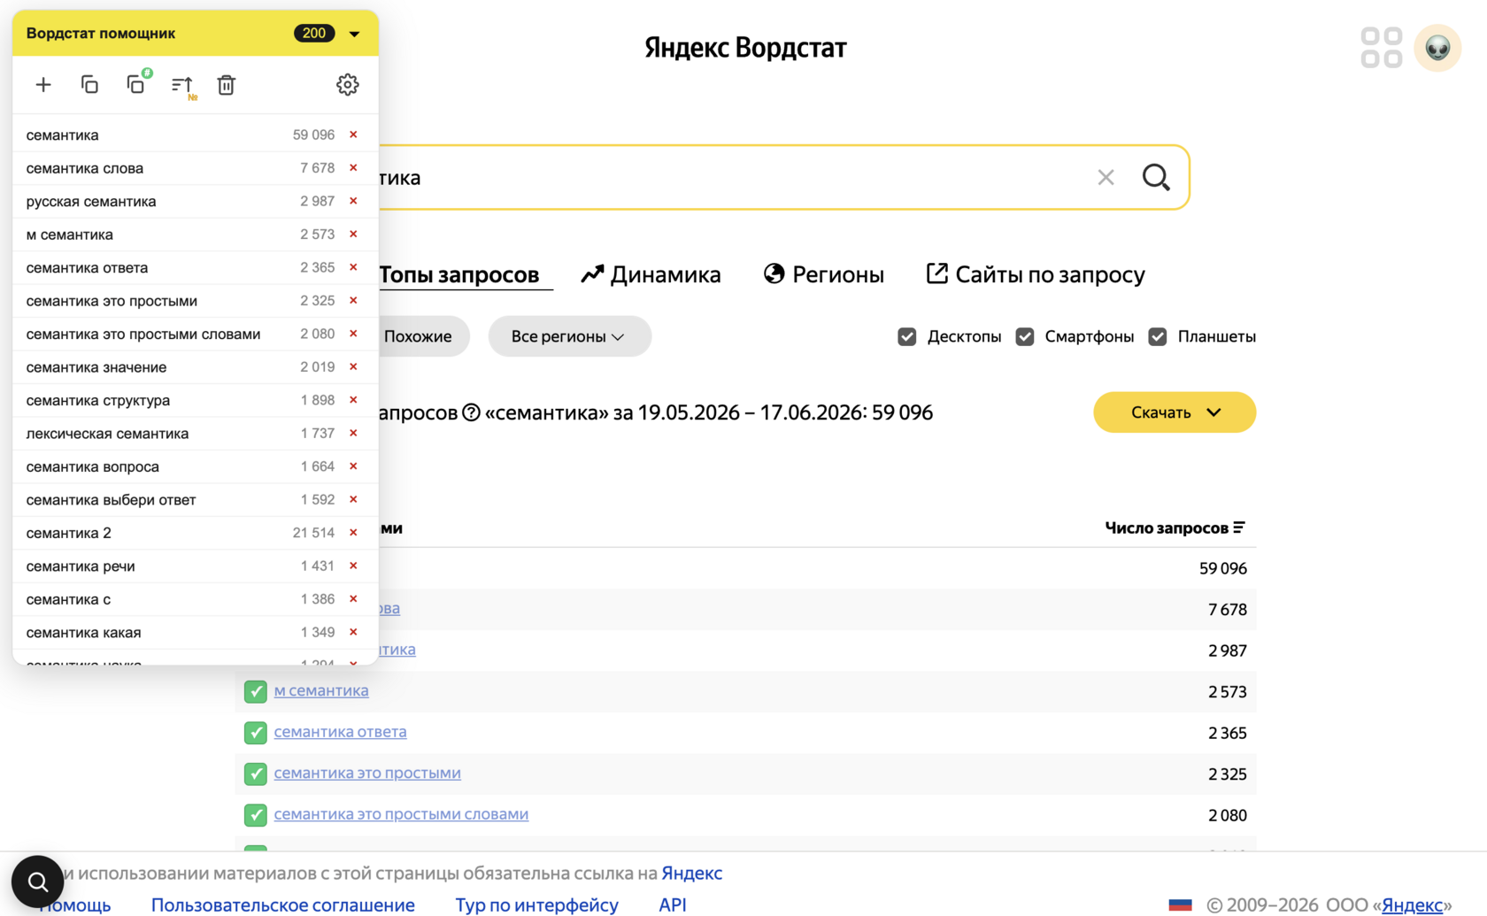Sort by the Число запросов column header
The height and width of the screenshot is (916, 1487).
click(x=1175, y=528)
